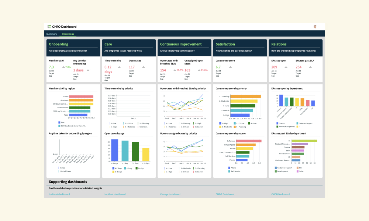Toggle 4-7 days legend in Open cases by age

(x=117, y=168)
